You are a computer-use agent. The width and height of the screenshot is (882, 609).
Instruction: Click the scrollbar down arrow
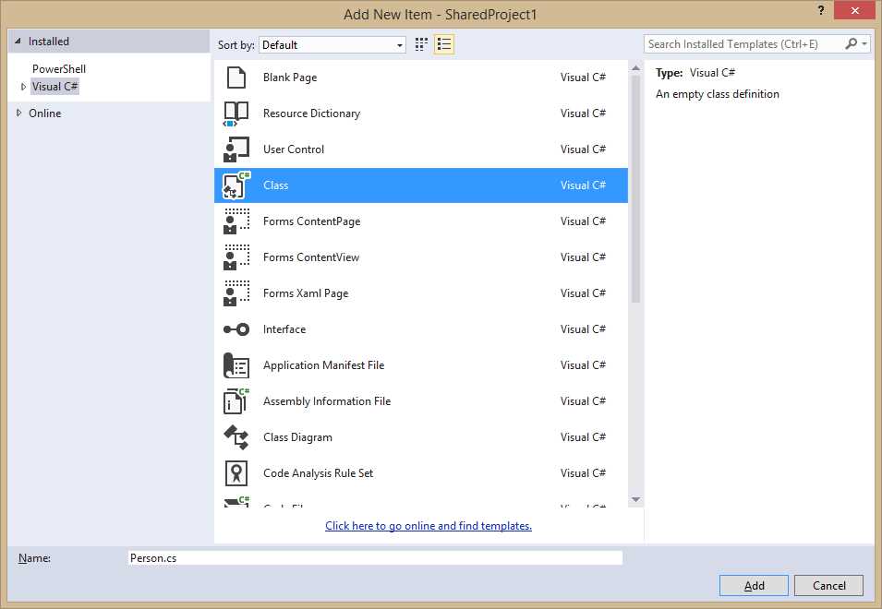[x=635, y=499]
